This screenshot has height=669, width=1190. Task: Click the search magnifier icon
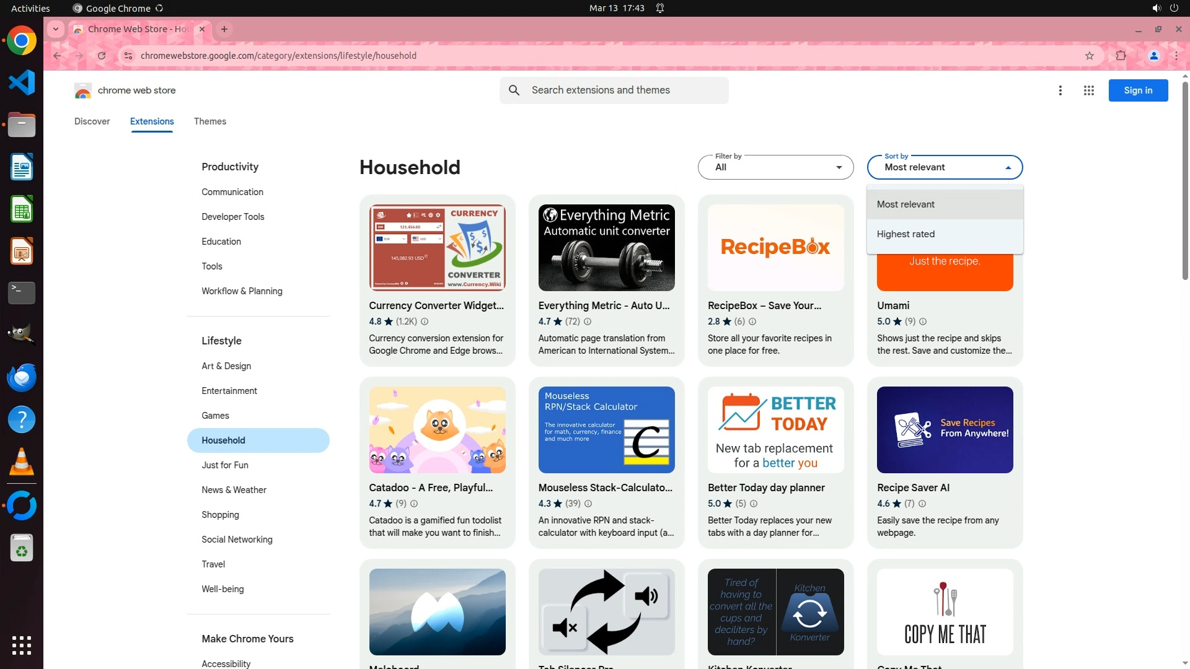point(514,90)
